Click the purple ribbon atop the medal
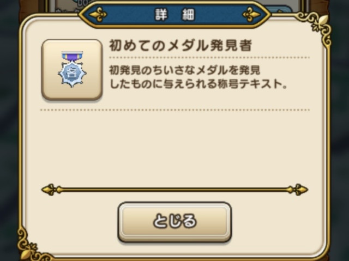This screenshot has height=261, width=349. tap(72, 57)
